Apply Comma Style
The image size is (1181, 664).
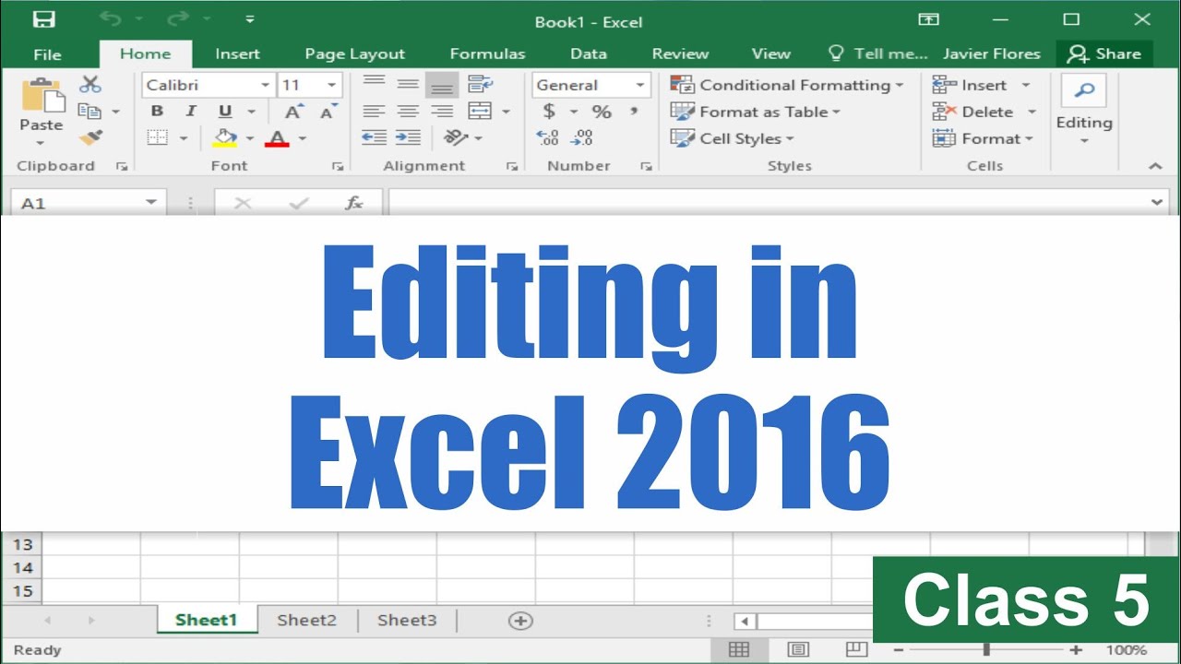(x=634, y=112)
